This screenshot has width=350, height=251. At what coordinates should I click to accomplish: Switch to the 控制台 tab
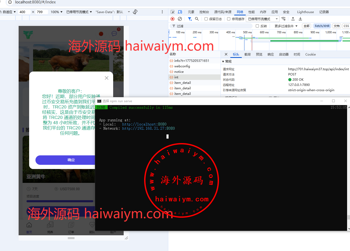click(x=204, y=12)
